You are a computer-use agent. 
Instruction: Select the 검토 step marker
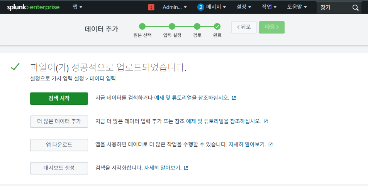point(197,27)
